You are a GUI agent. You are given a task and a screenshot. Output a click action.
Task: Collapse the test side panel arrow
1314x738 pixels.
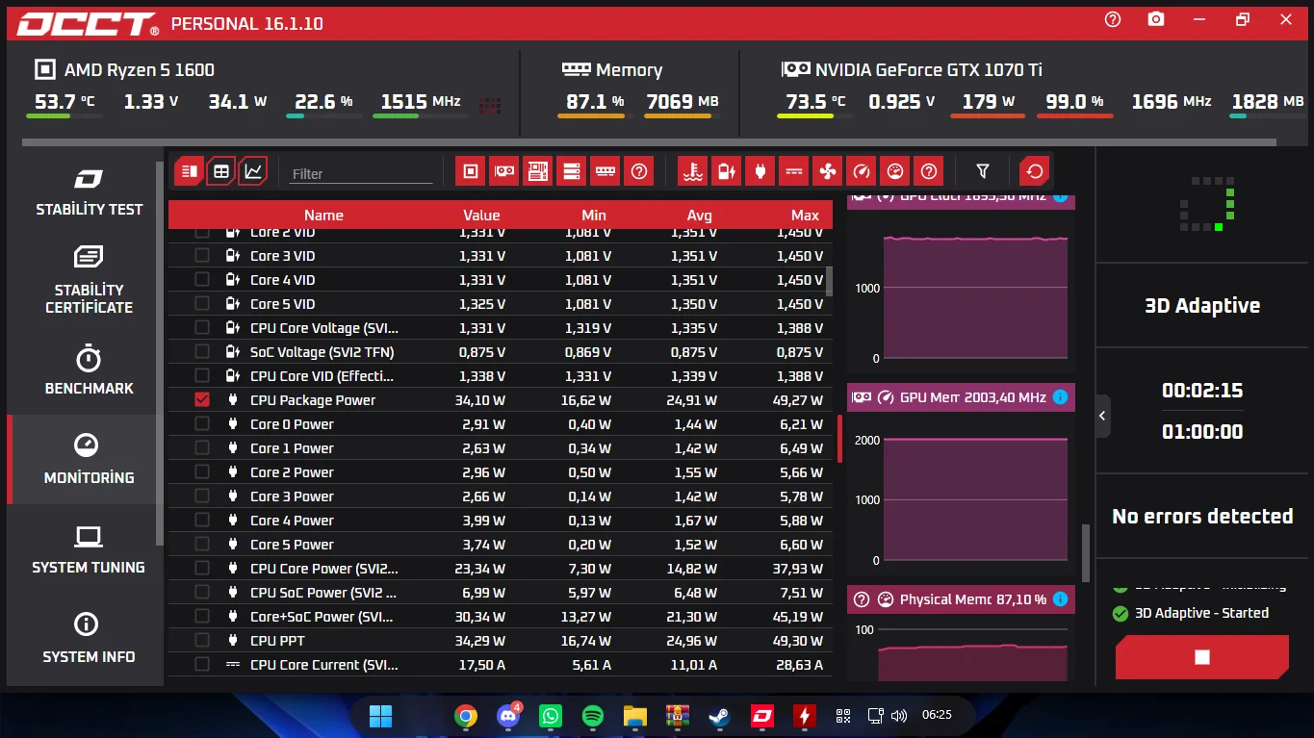pos(1103,417)
